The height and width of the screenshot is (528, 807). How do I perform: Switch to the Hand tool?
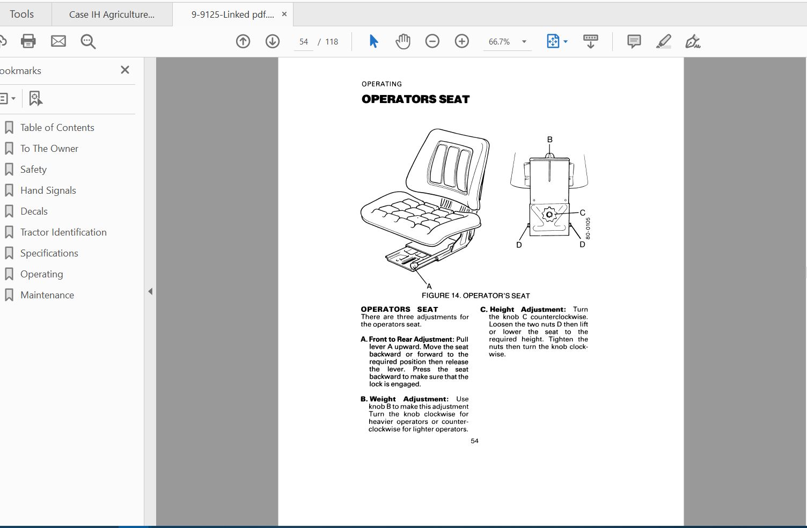tap(403, 41)
